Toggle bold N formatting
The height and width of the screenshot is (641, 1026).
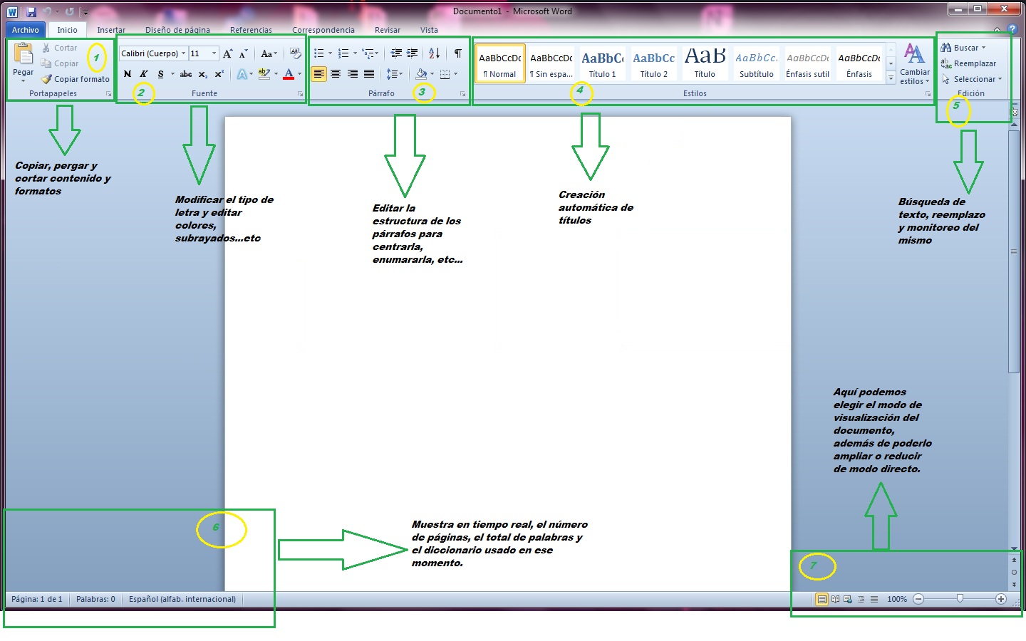click(x=128, y=74)
